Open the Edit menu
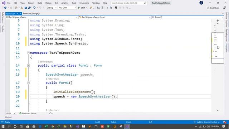The height and width of the screenshot is (129, 229). click(x=15, y=3)
